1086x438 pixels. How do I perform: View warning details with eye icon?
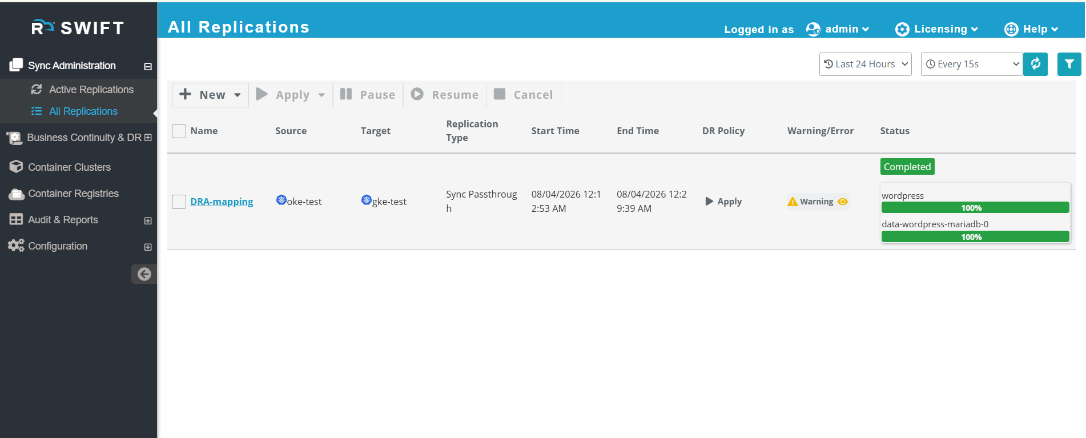pyautogui.click(x=843, y=202)
